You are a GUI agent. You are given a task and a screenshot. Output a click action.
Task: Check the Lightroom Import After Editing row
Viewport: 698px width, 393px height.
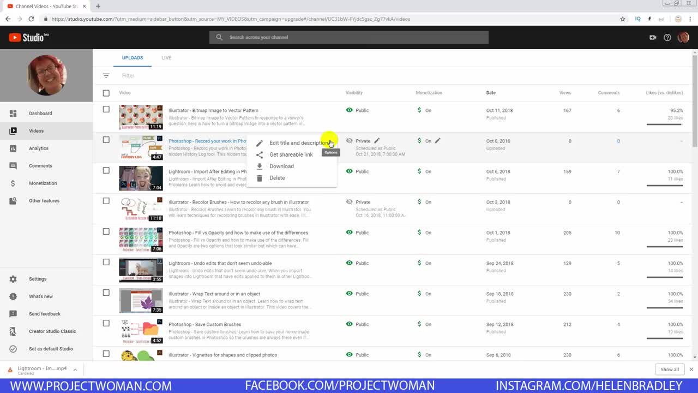coord(106,170)
